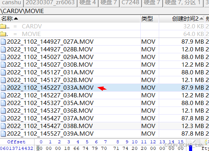209x151 pixels.
Task: Select file 2022_1102_144927_027A.MOV
Action: (50, 42)
